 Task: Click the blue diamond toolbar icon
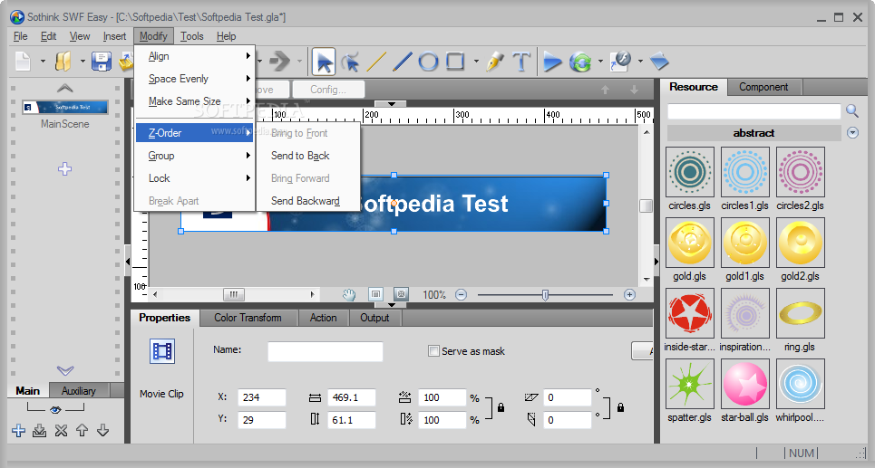point(659,61)
